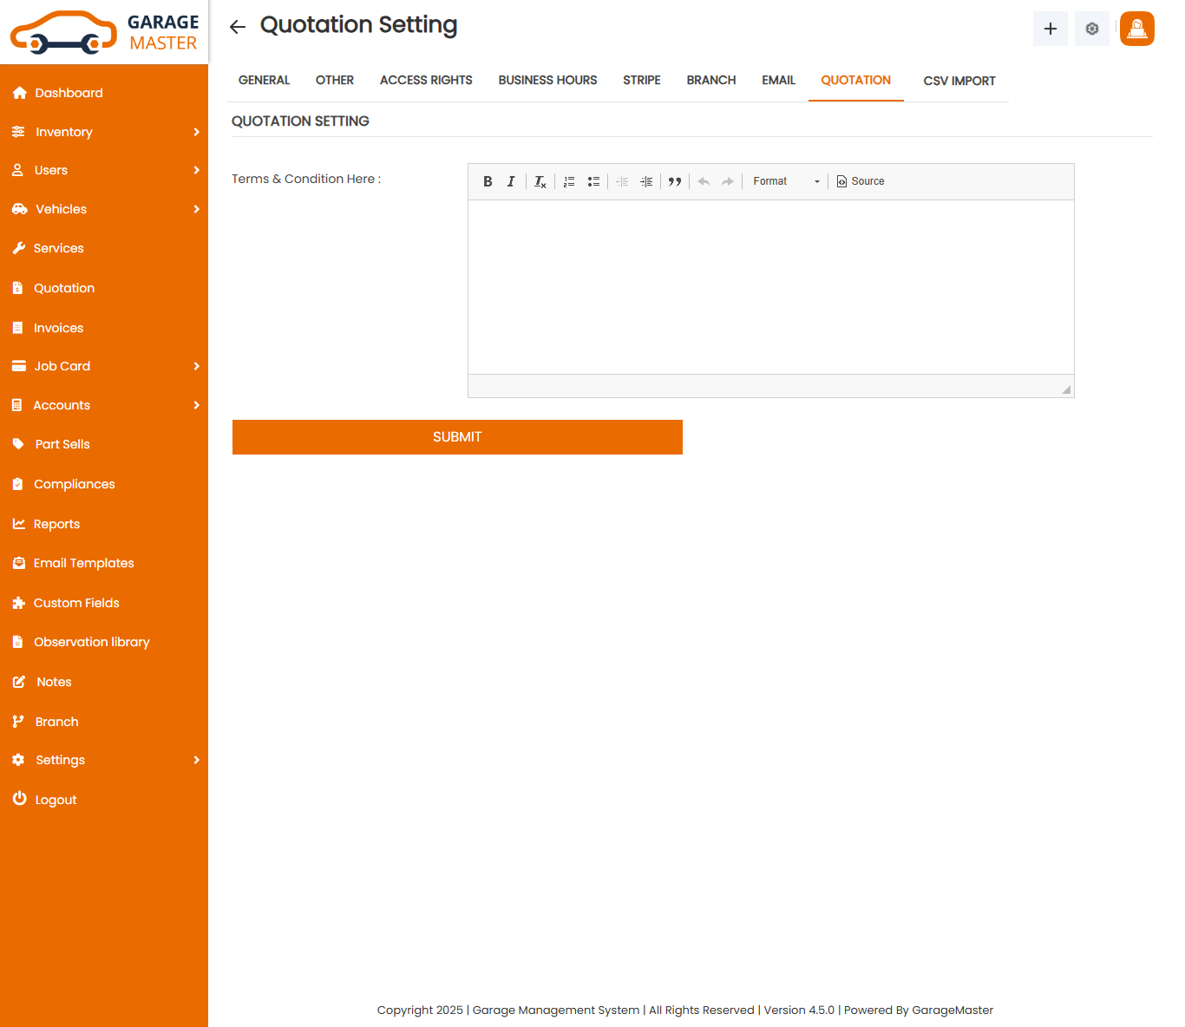1185x1027 pixels.
Task: Click the Remove Format icon
Action: point(540,181)
